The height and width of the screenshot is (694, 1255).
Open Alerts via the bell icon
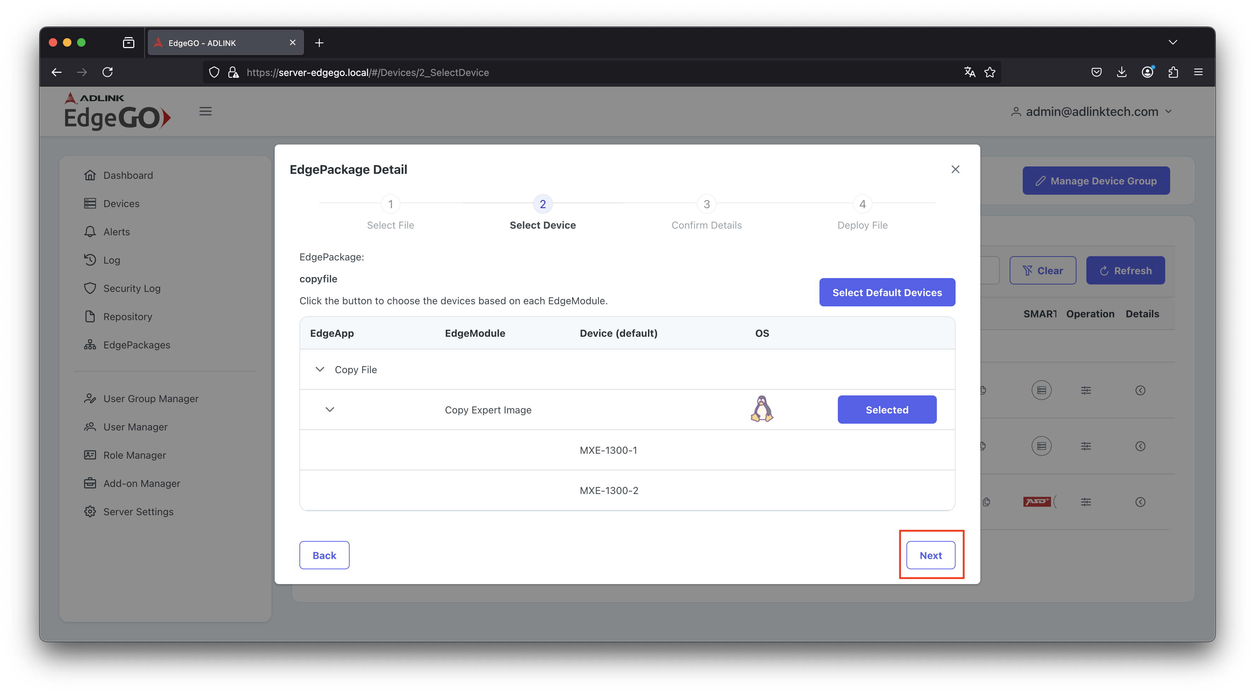pyautogui.click(x=90, y=232)
